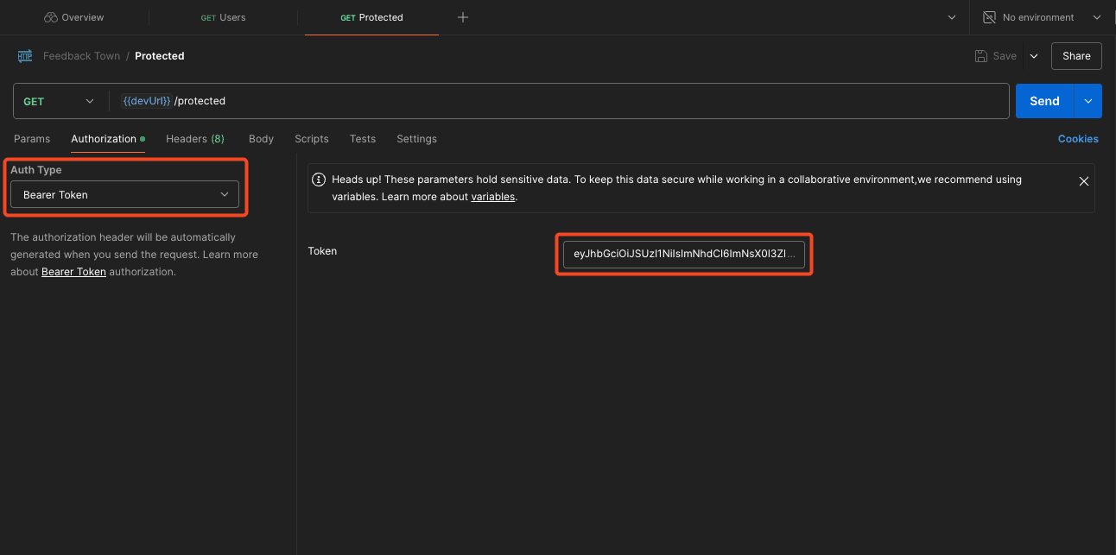Screen dimensions: 1116x555
Task: Click the floppy disk save icon
Action: [981, 56]
